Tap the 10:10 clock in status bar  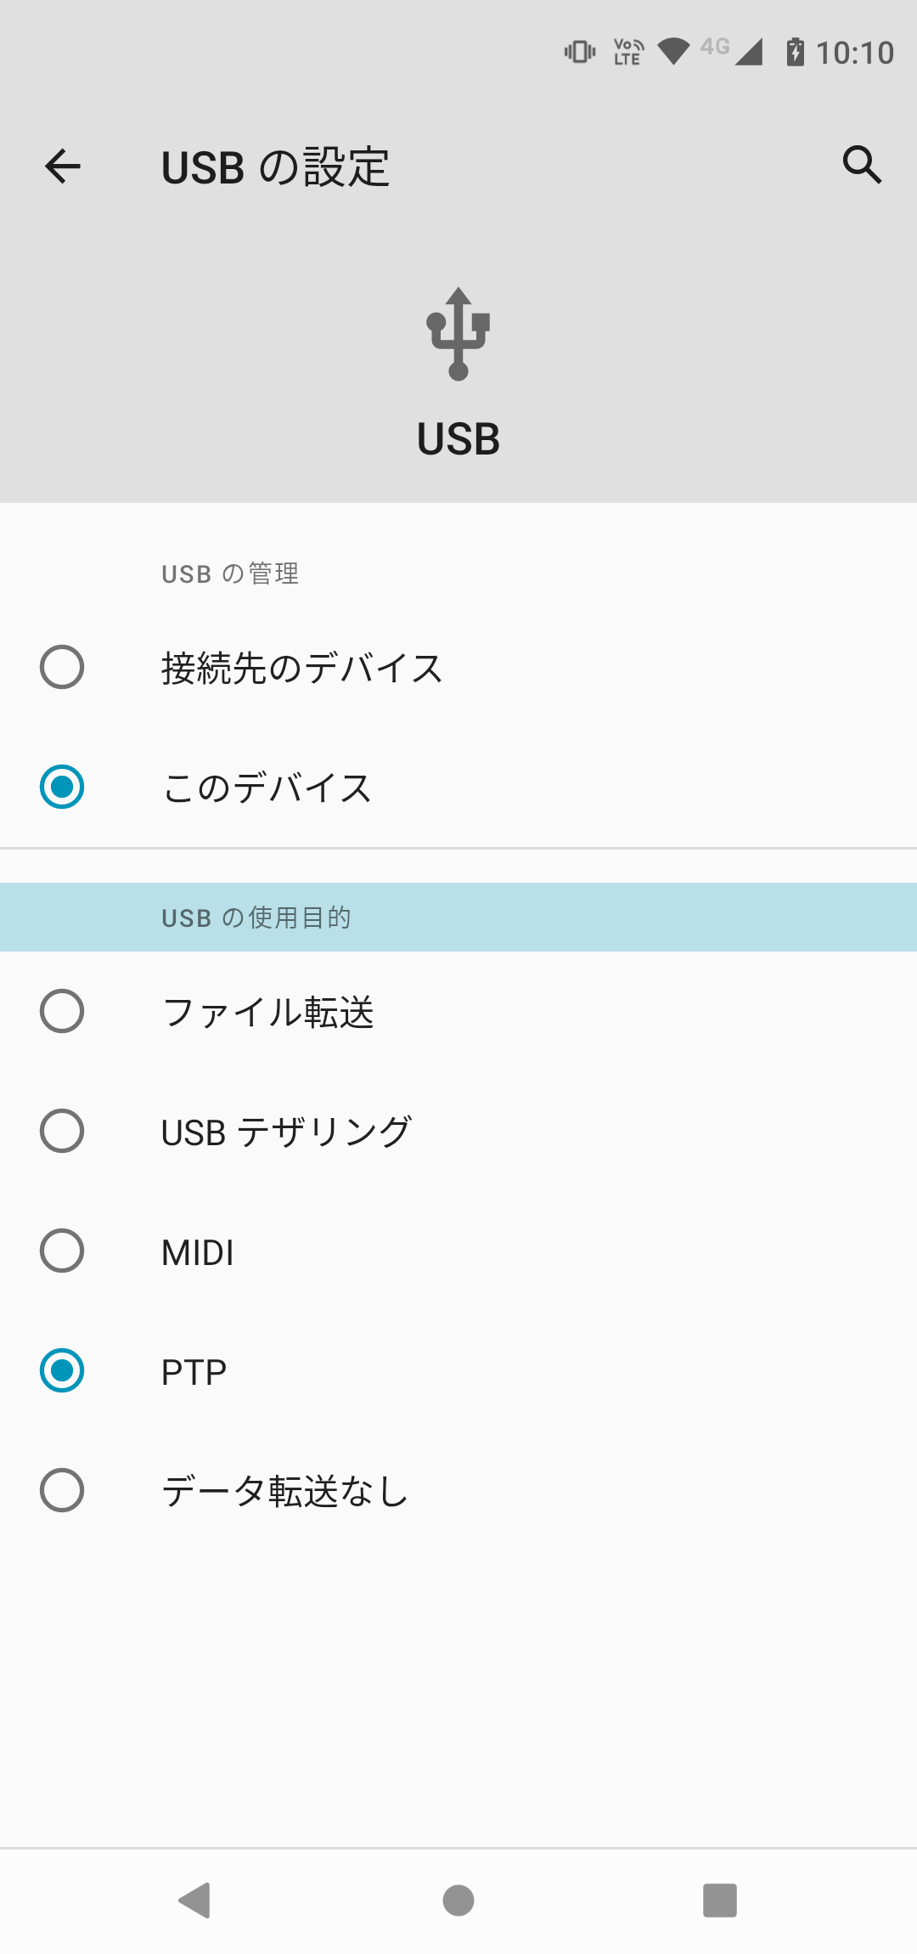pyautogui.click(x=854, y=53)
